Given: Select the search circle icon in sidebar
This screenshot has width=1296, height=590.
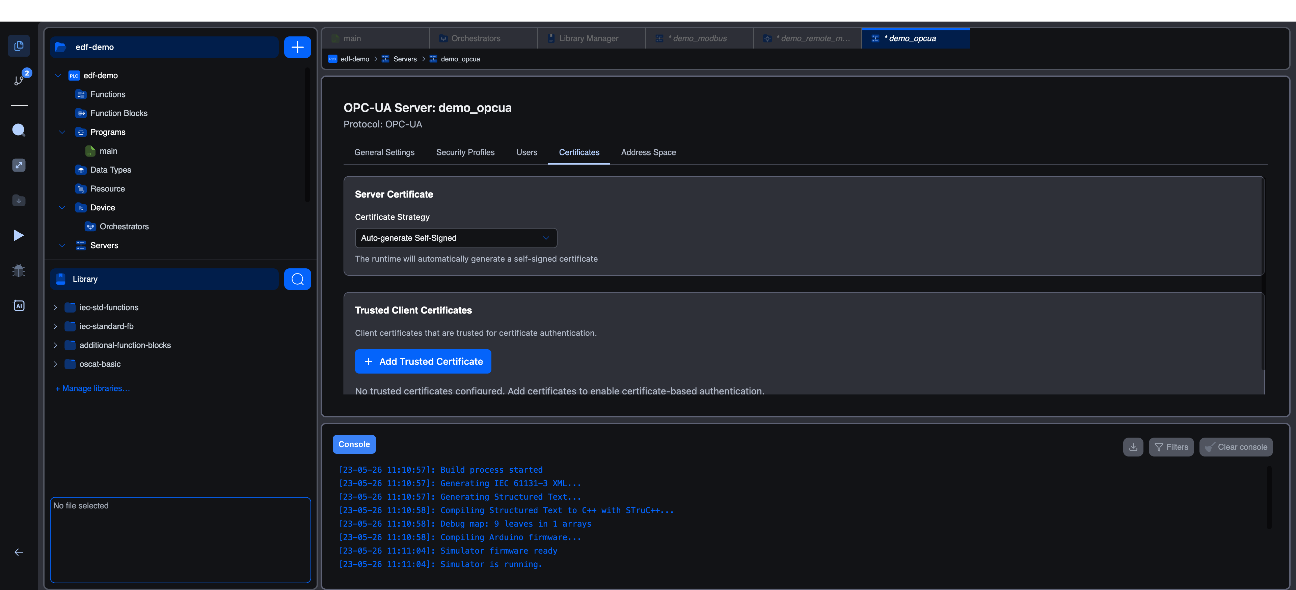Looking at the screenshot, I should coord(19,130).
